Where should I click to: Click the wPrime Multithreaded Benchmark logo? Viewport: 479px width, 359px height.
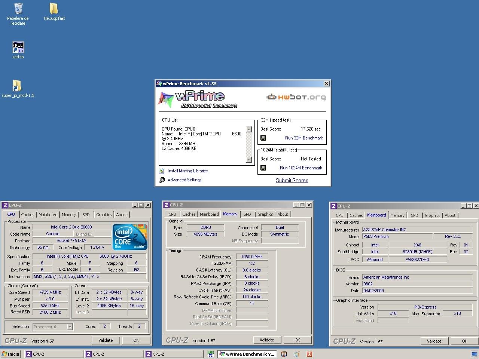click(198, 99)
